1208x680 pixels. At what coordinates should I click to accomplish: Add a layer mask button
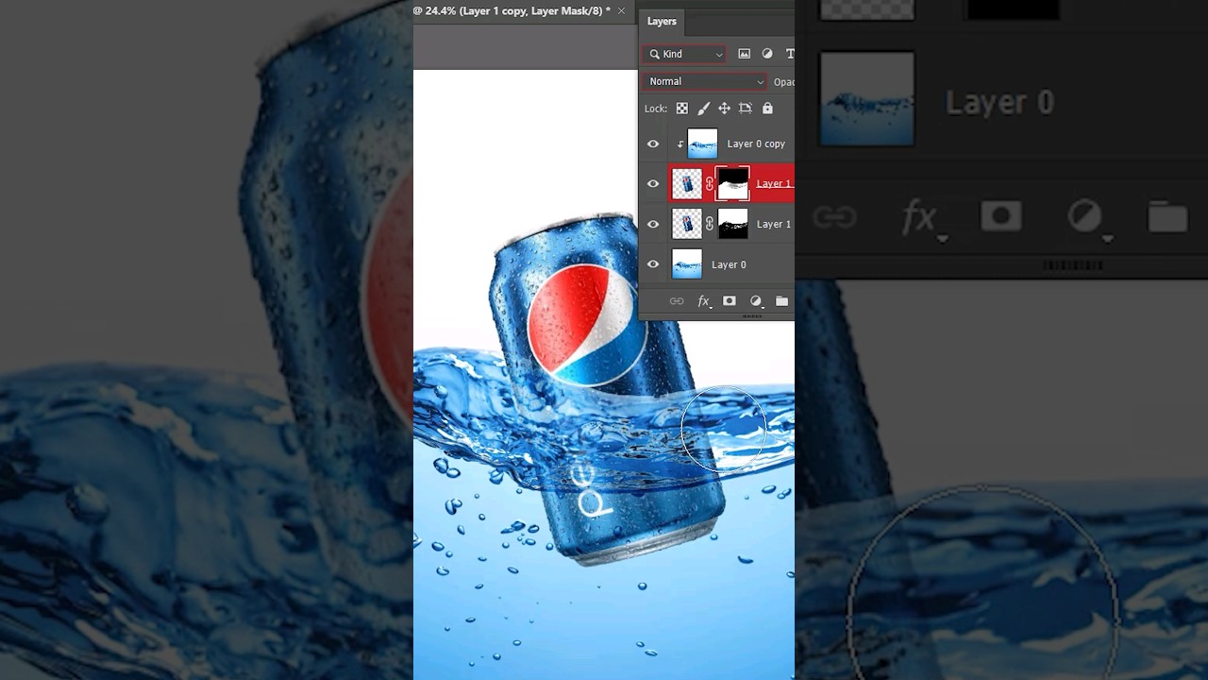[x=729, y=301]
